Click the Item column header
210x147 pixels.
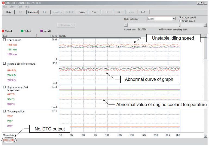tap(19, 36)
